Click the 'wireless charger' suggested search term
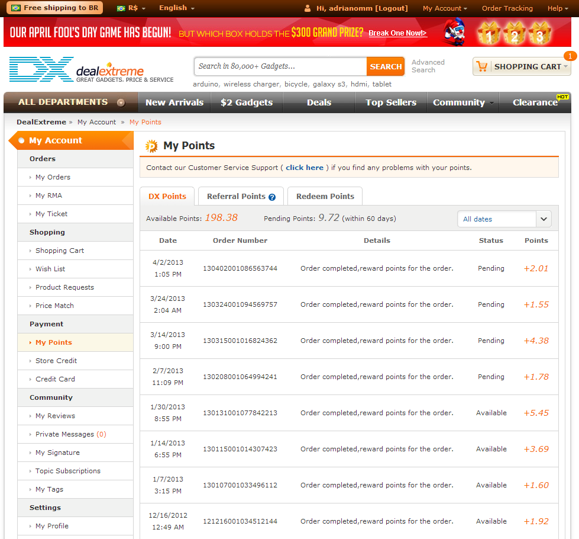 point(251,84)
